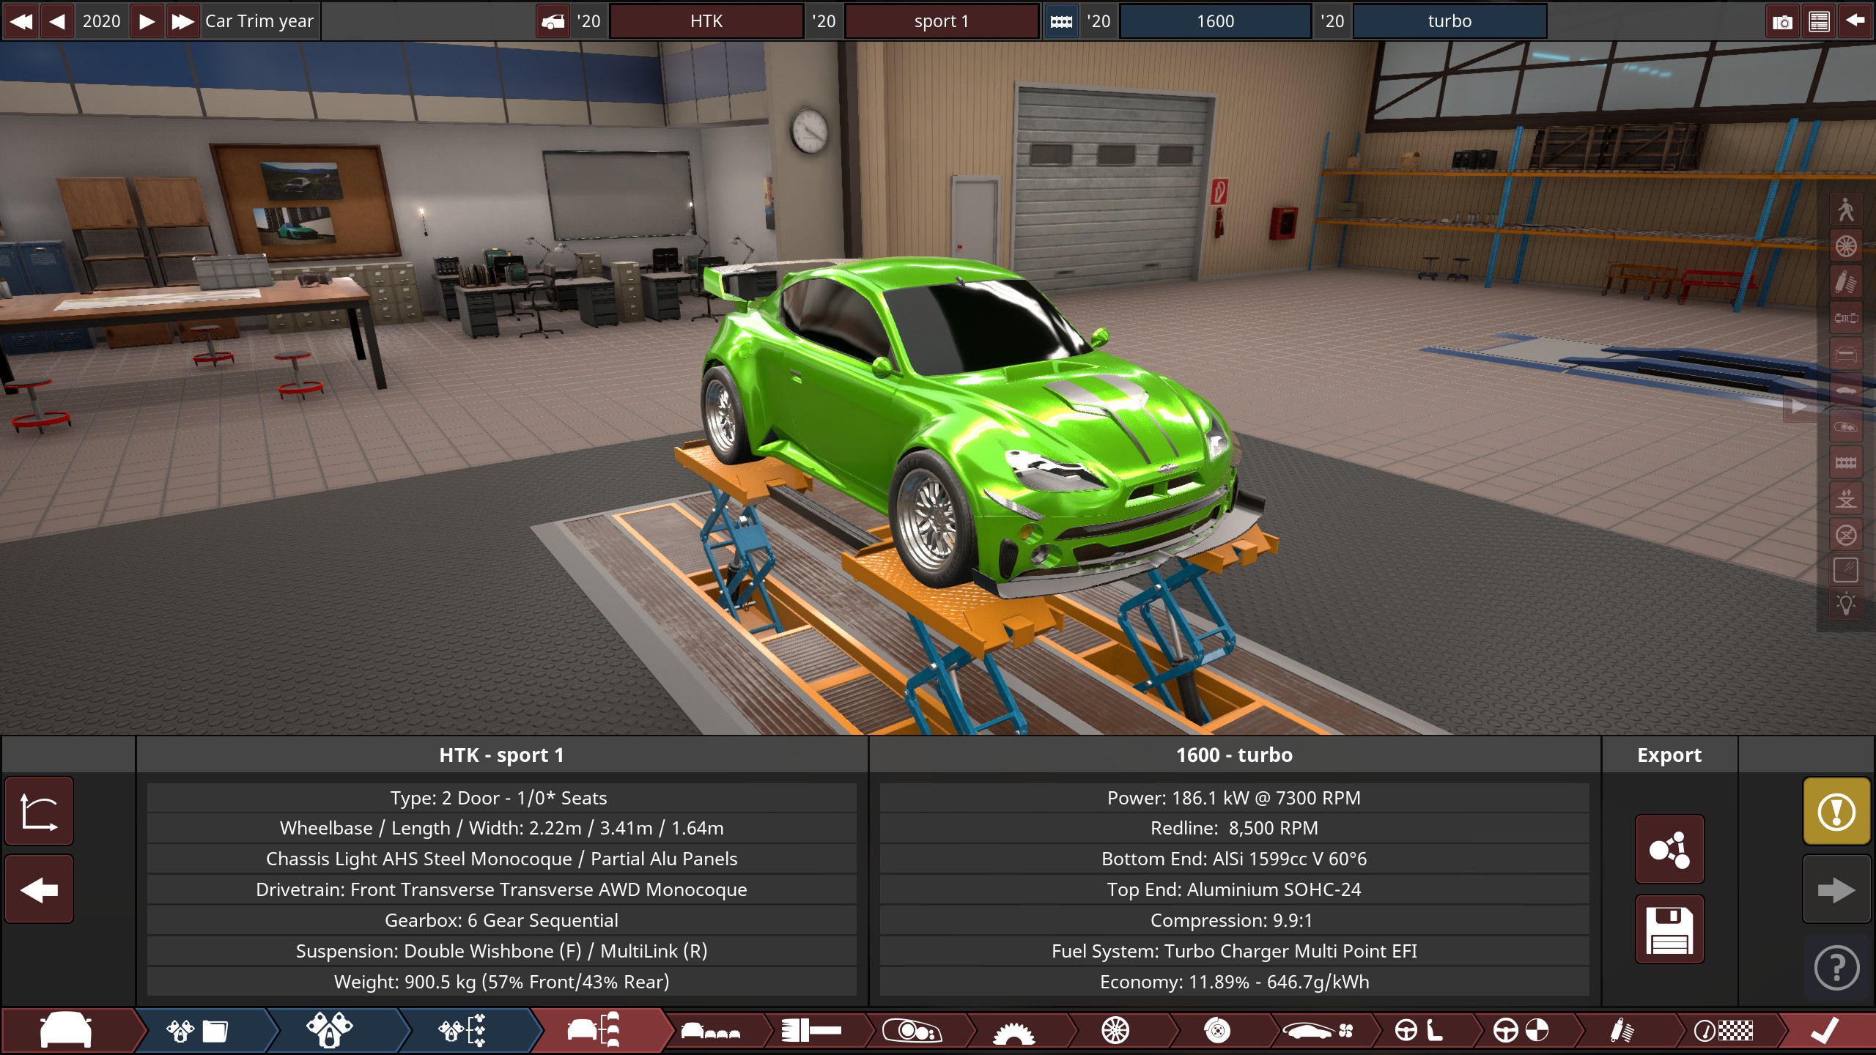Image resolution: width=1876 pixels, height=1055 pixels.
Task: Open the test track checkered flag tab
Action: click(1724, 1031)
